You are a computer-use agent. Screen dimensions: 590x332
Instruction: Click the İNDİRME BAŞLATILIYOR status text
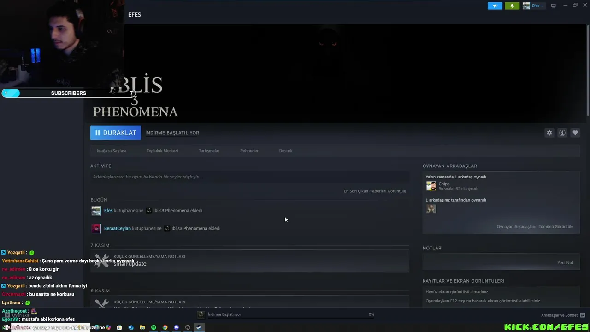[172, 133]
